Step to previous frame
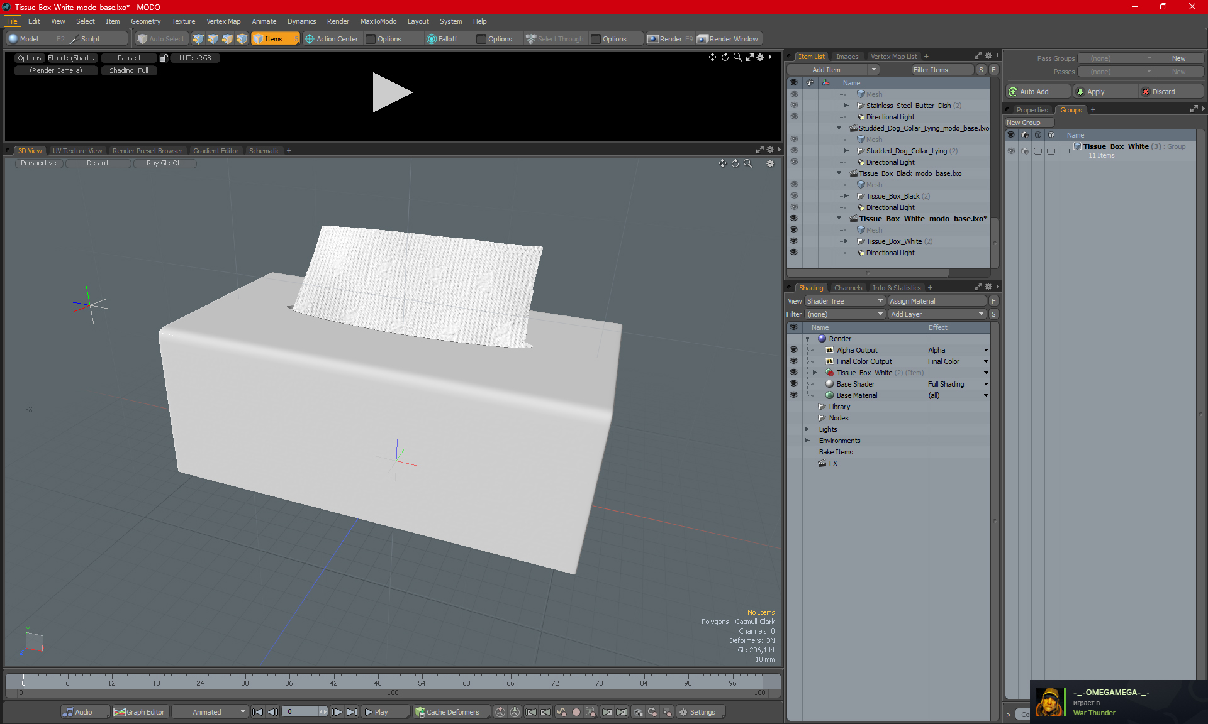This screenshot has height=724, width=1208. coord(272,712)
